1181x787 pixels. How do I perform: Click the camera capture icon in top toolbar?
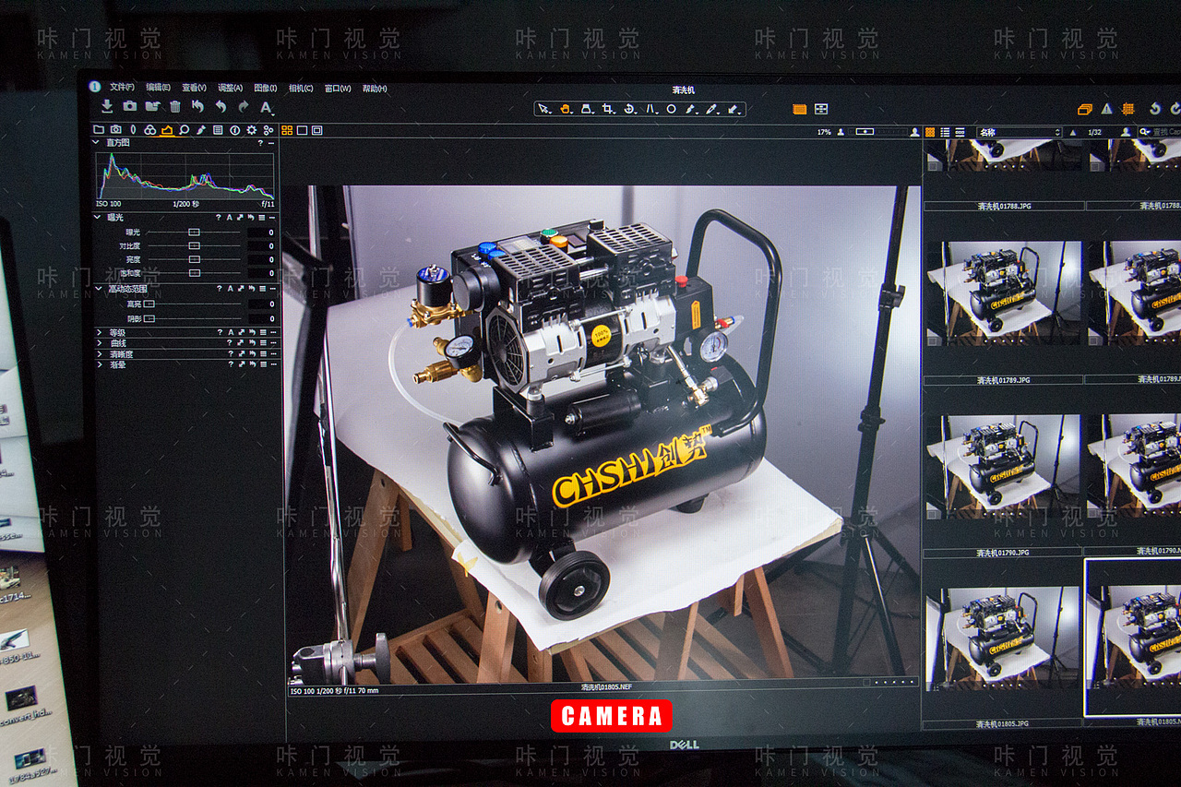[x=130, y=107]
